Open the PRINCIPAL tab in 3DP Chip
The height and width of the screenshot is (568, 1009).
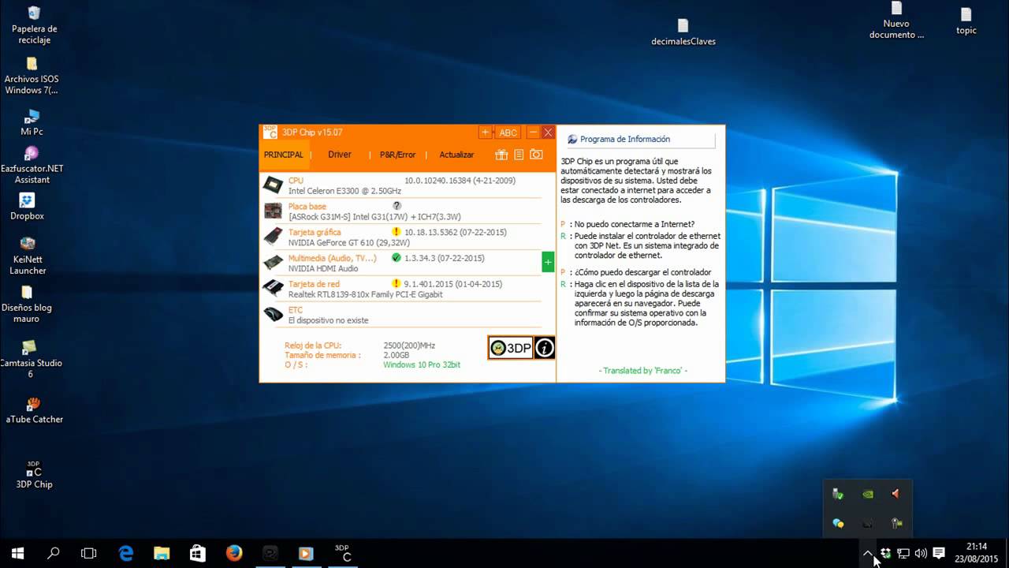284,155
